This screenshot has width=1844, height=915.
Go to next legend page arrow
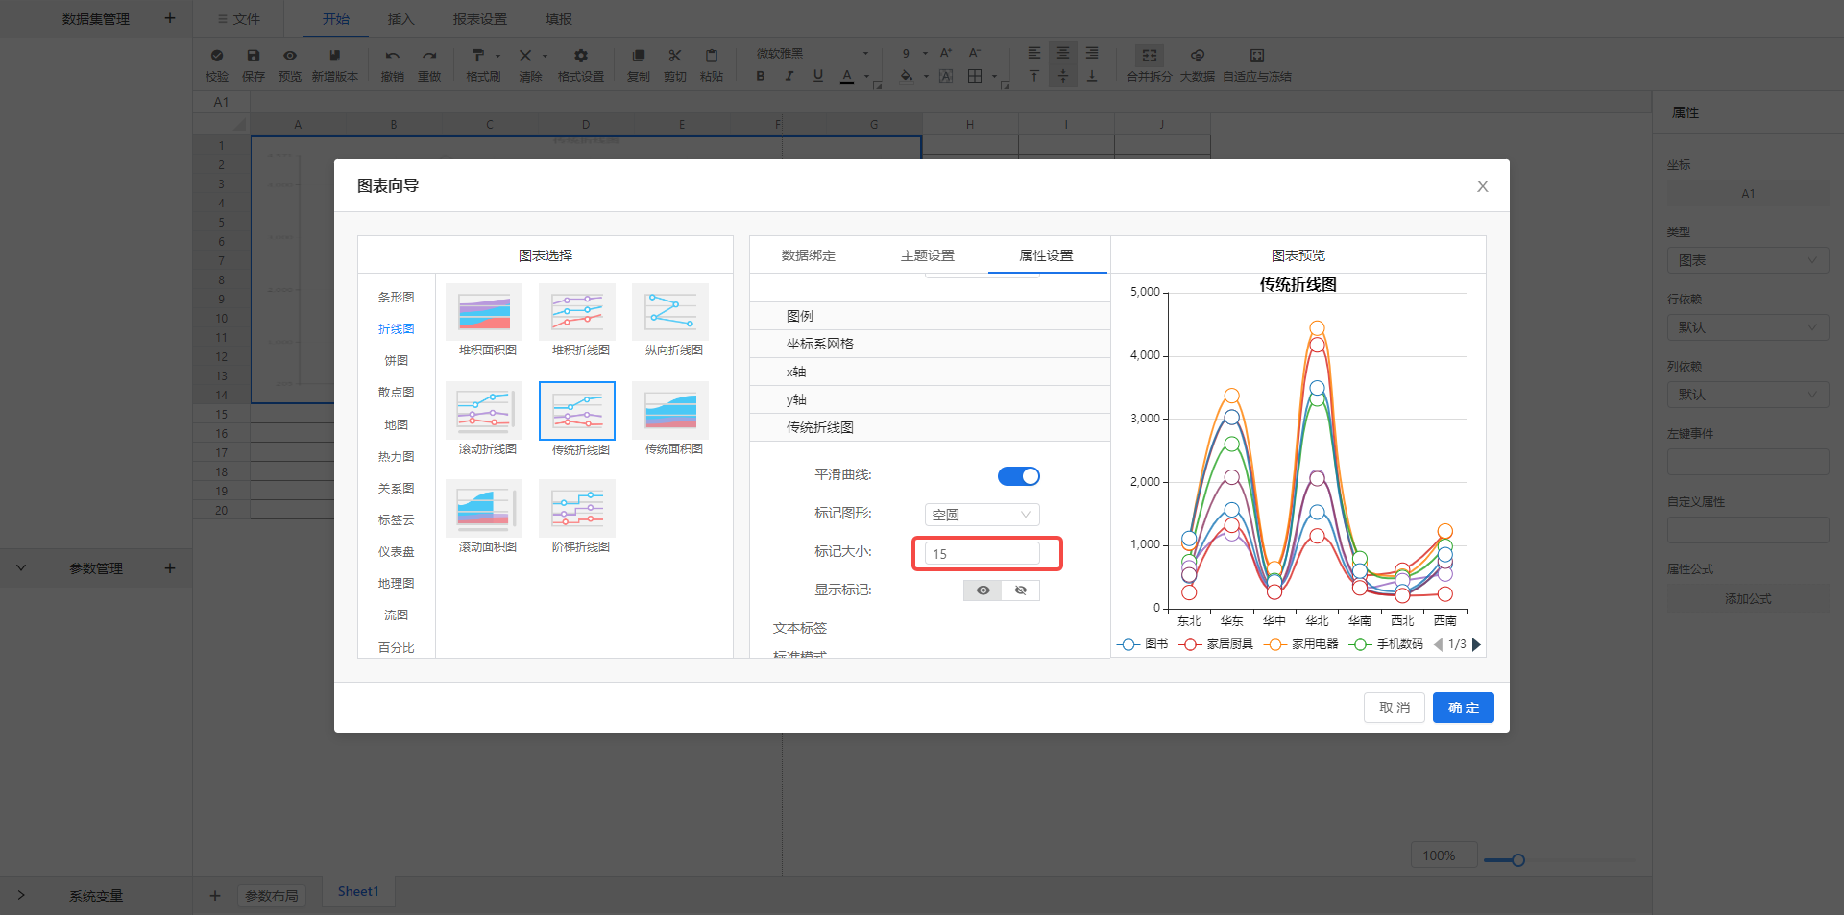pyautogui.click(x=1476, y=644)
